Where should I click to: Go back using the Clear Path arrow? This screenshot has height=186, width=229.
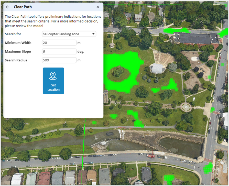[8, 7]
